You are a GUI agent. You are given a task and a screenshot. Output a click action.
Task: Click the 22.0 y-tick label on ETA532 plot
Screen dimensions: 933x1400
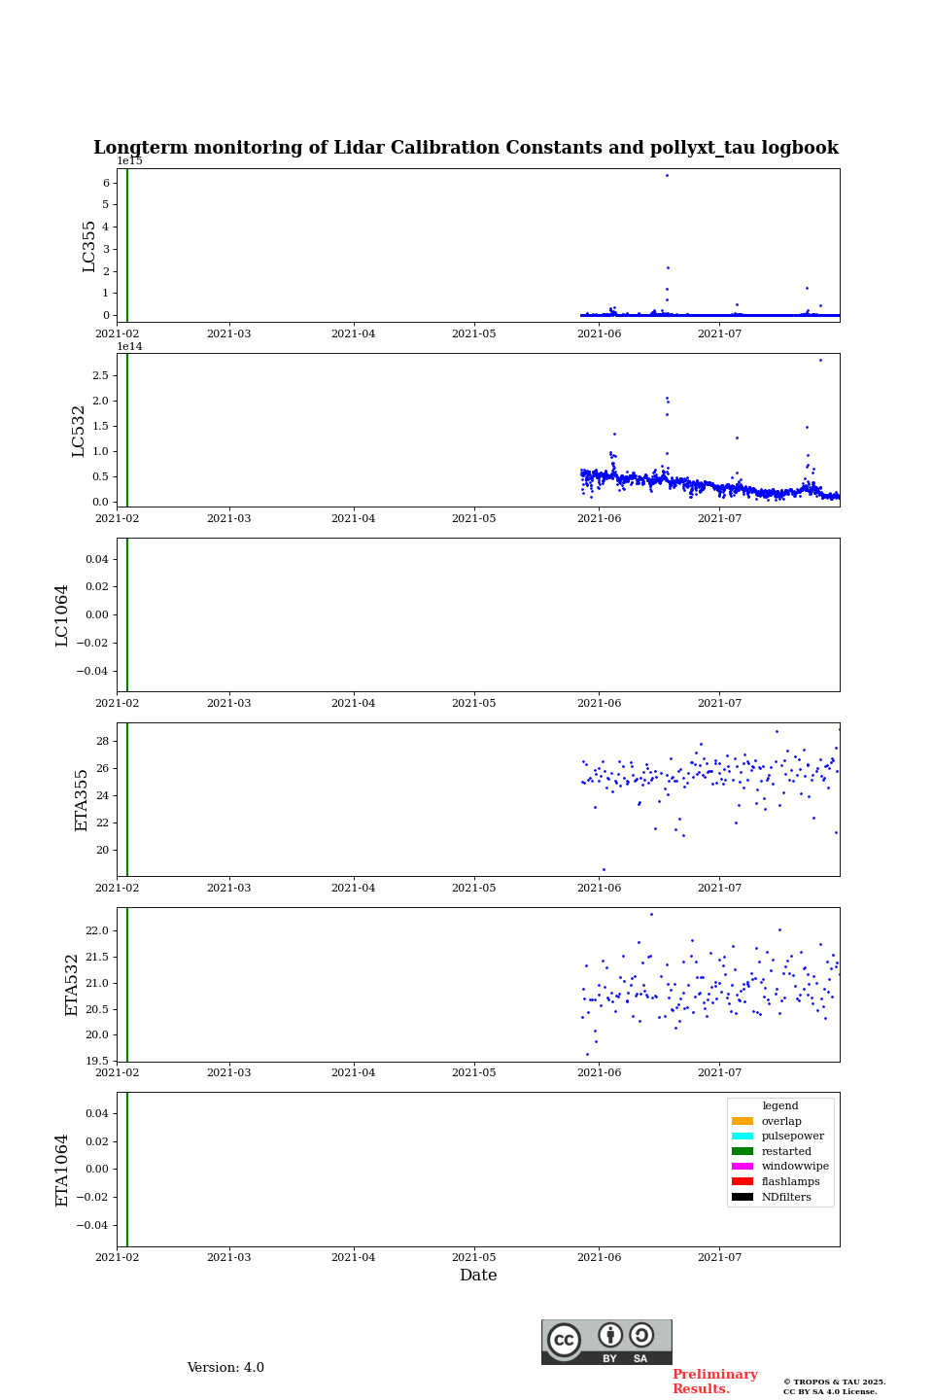pos(97,930)
